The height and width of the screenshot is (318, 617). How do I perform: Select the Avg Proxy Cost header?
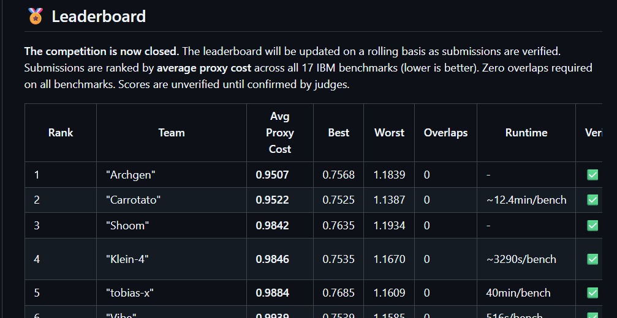click(280, 133)
